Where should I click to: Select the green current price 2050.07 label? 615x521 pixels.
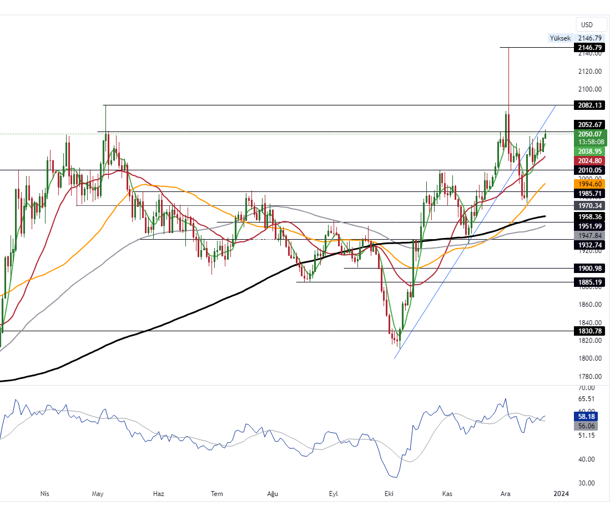click(x=589, y=134)
